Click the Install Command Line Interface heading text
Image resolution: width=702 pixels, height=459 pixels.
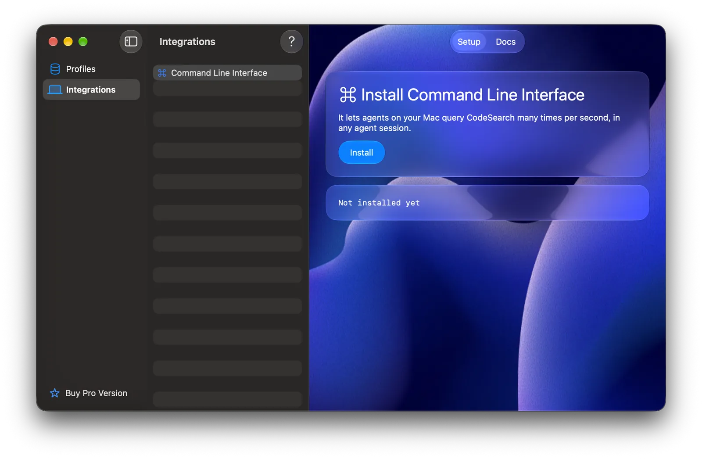pos(473,95)
